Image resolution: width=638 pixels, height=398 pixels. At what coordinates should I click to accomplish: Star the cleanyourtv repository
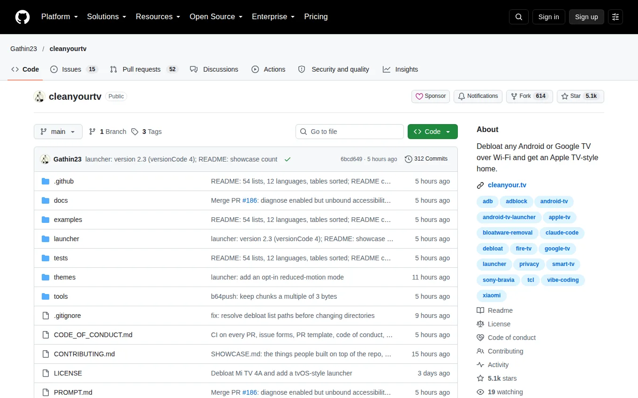tap(580, 96)
